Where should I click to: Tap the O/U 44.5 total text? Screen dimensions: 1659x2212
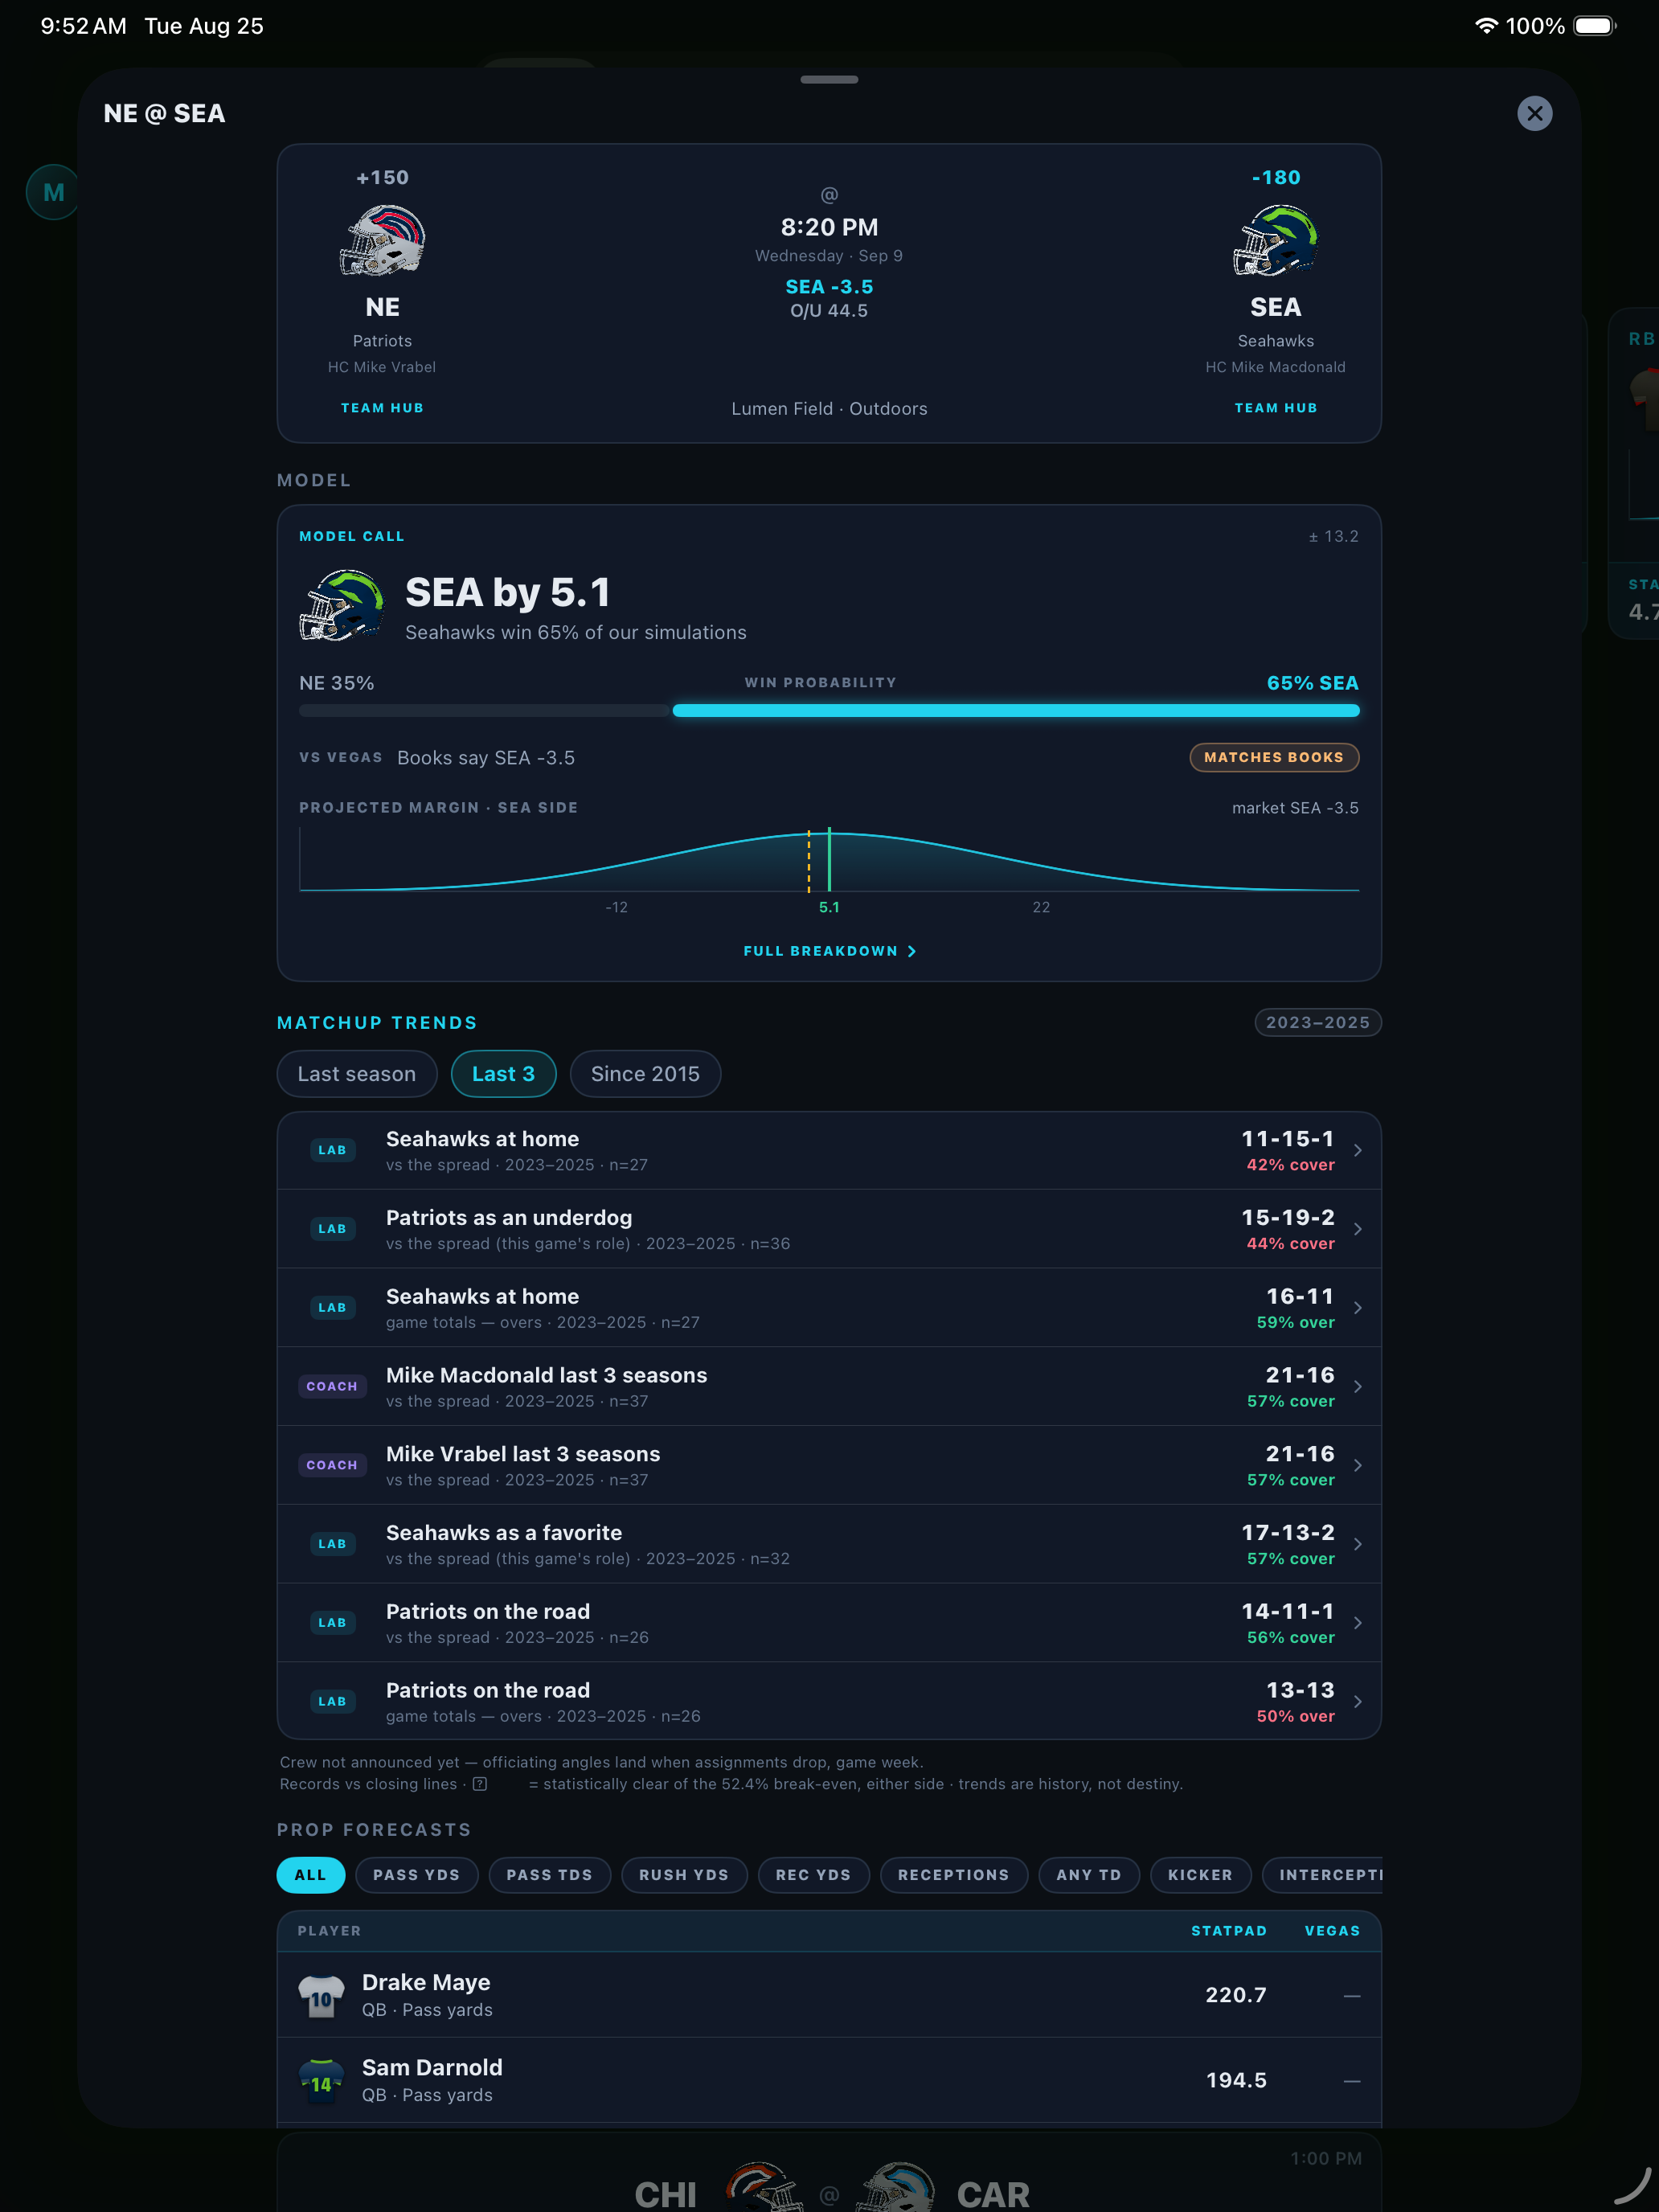coord(829,311)
